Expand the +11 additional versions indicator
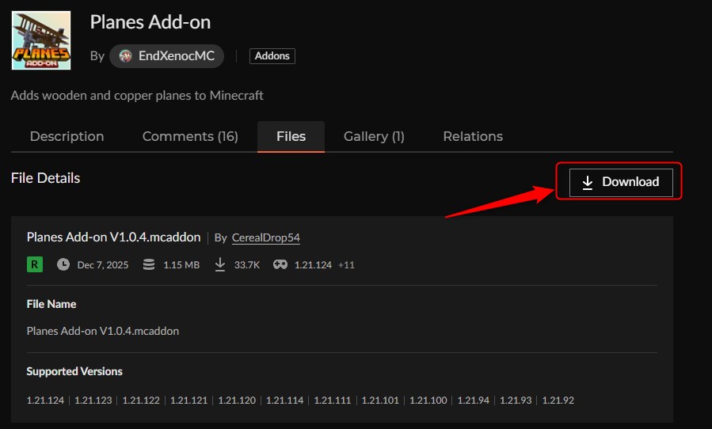 click(x=346, y=264)
